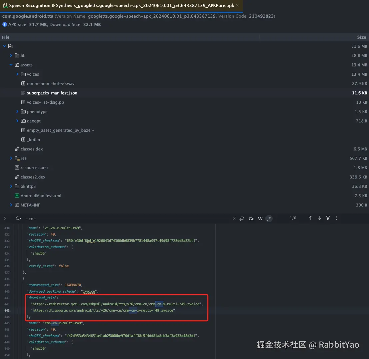Click the dex icon beside classes.dex
The height and width of the screenshot is (359, 369).
(17, 149)
